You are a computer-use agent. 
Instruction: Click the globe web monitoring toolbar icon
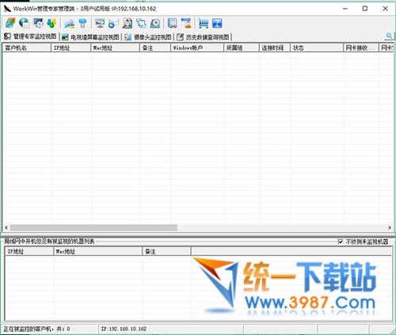point(24,23)
